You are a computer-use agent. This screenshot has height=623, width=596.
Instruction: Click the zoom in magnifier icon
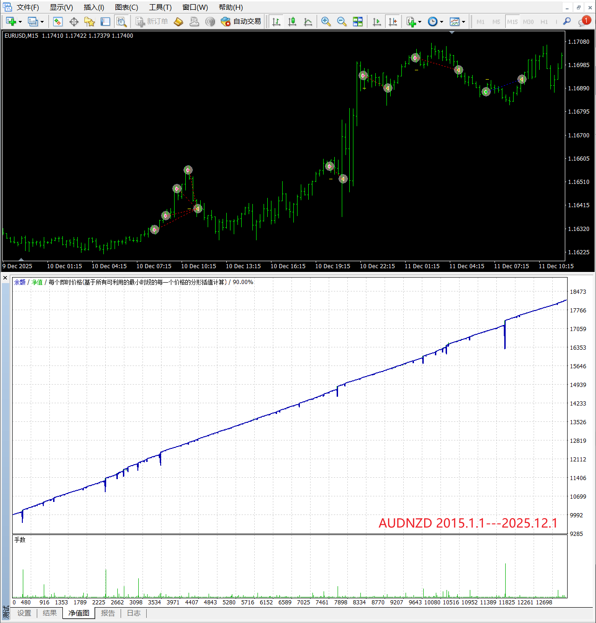click(x=326, y=22)
